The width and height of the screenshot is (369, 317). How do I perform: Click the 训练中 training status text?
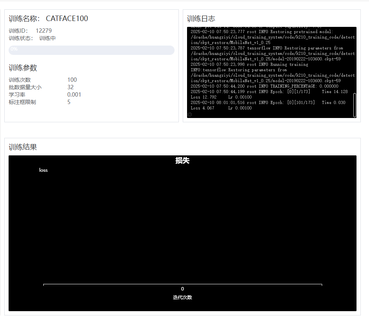tap(47, 38)
